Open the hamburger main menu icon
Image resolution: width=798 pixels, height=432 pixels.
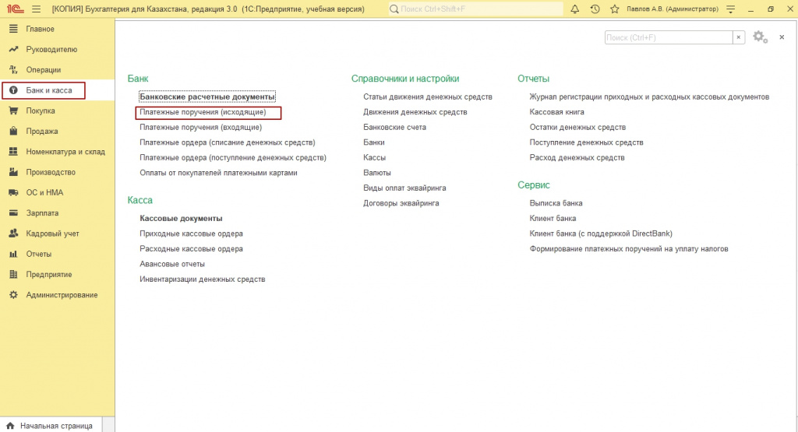pos(36,9)
